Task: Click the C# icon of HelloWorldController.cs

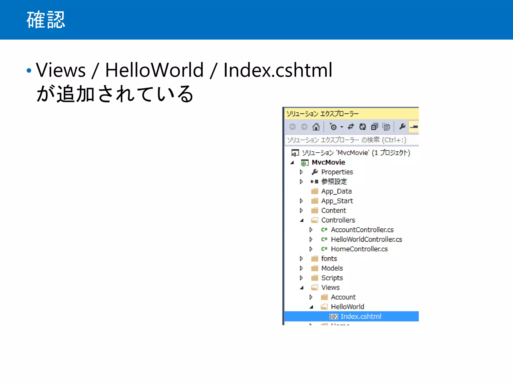Action: 324,239
